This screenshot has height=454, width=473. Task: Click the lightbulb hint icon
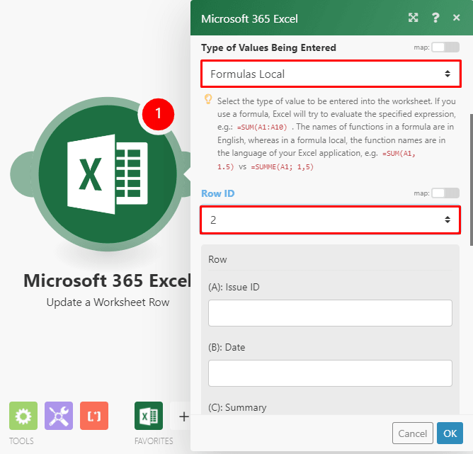[208, 100]
